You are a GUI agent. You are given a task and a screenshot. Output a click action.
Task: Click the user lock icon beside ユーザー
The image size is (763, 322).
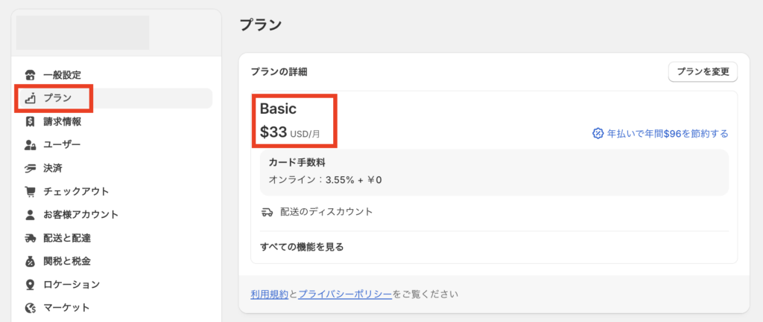pyautogui.click(x=31, y=145)
